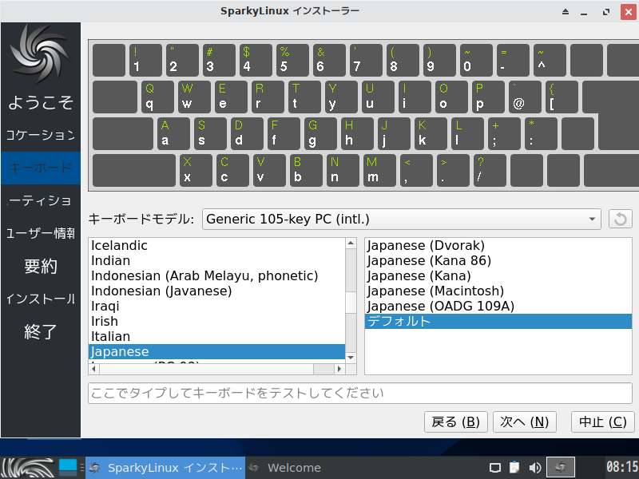The image size is (639, 479).
Task: Click the Q key on keyboard preview
Action: pos(157,97)
